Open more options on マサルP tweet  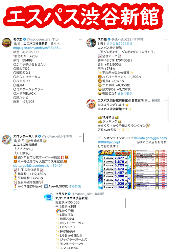[123, 194]
